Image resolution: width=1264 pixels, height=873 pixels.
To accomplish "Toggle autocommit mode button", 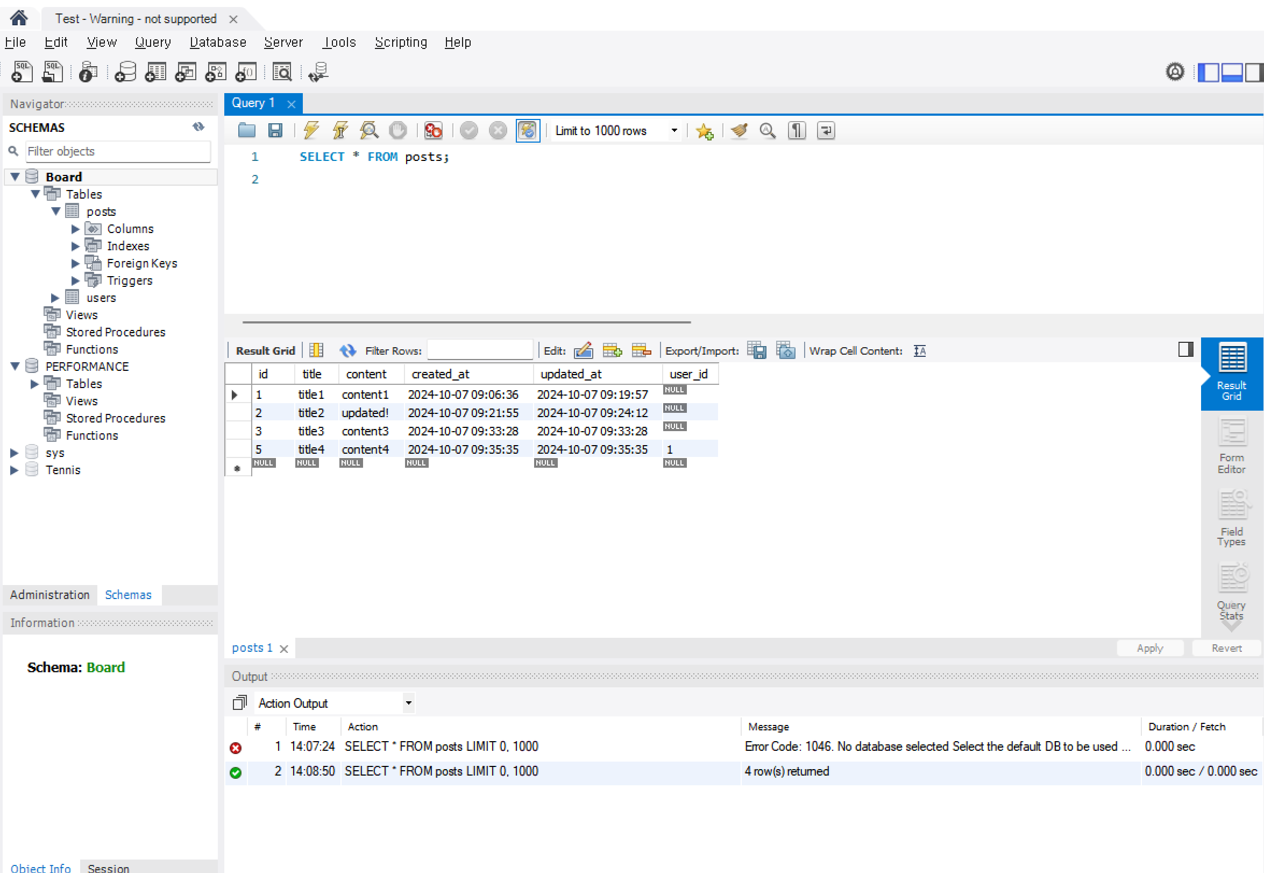I will pyautogui.click(x=527, y=131).
